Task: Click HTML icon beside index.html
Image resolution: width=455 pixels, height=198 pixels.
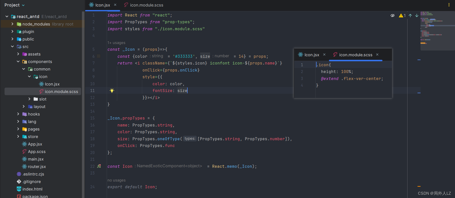Action: pyautogui.click(x=19, y=189)
